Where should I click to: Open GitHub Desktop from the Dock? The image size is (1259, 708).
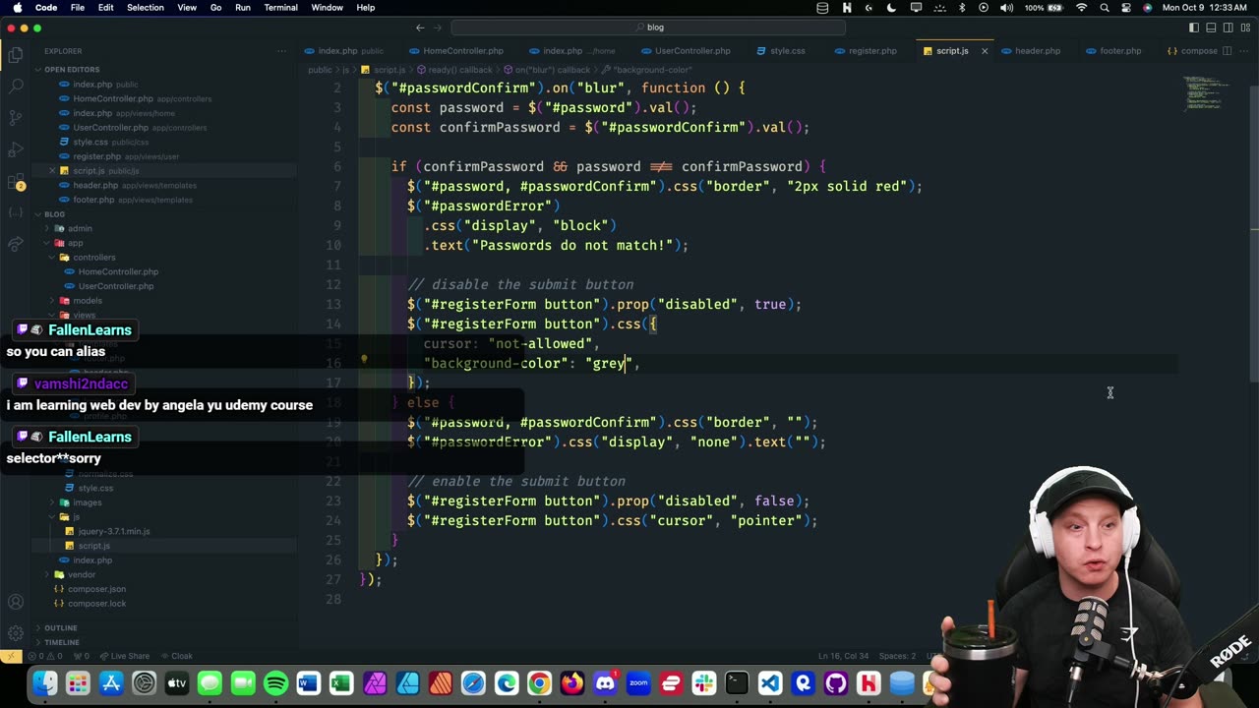[836, 682]
